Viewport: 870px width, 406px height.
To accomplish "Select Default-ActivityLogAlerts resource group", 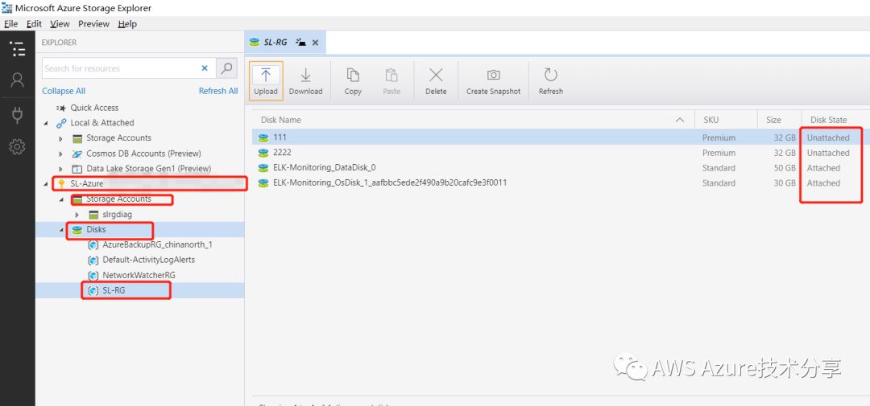I will coord(149,259).
